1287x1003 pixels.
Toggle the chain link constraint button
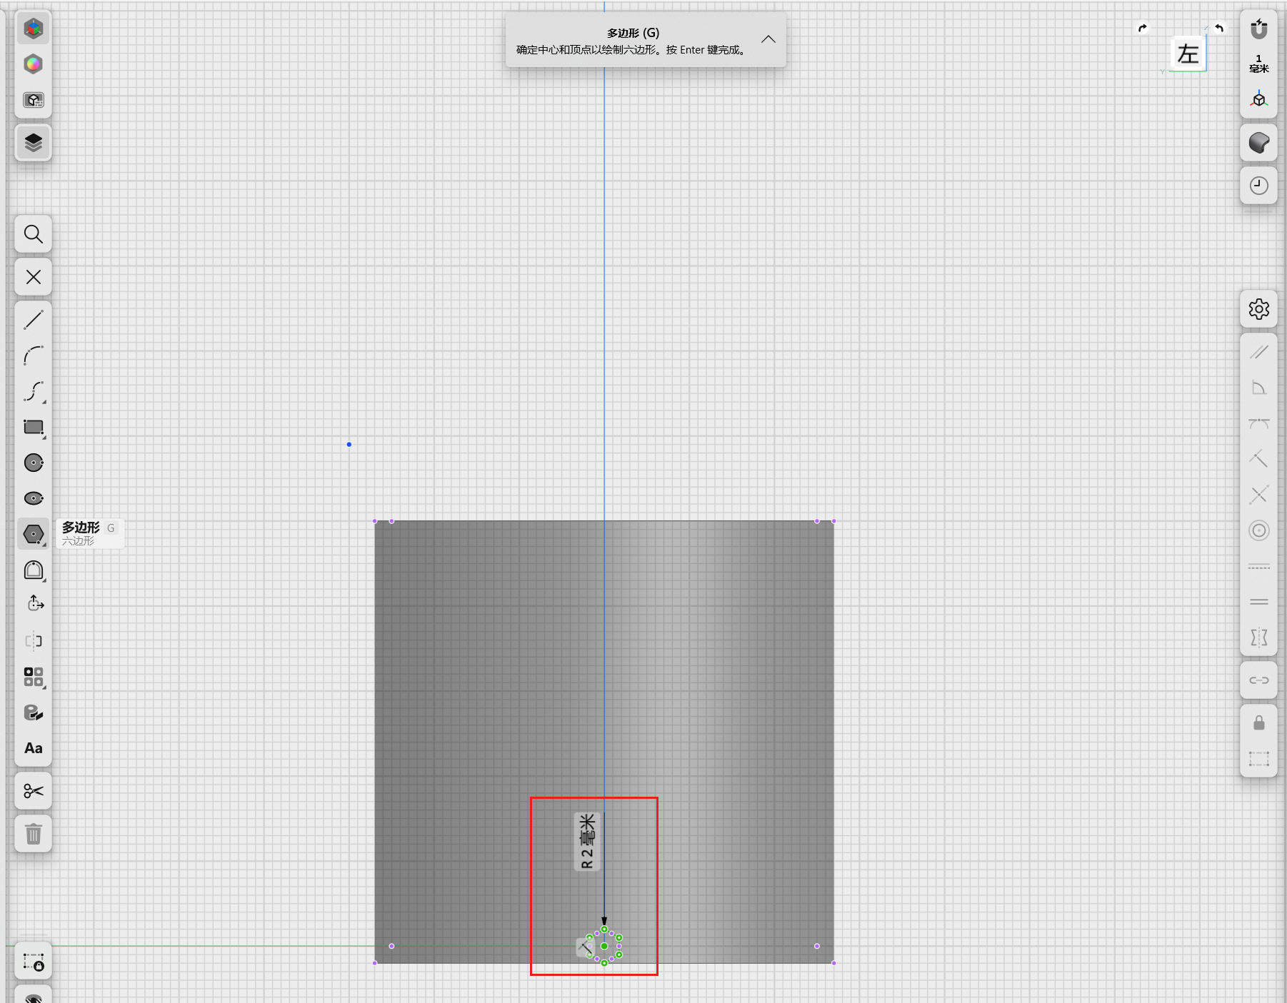tap(1259, 680)
